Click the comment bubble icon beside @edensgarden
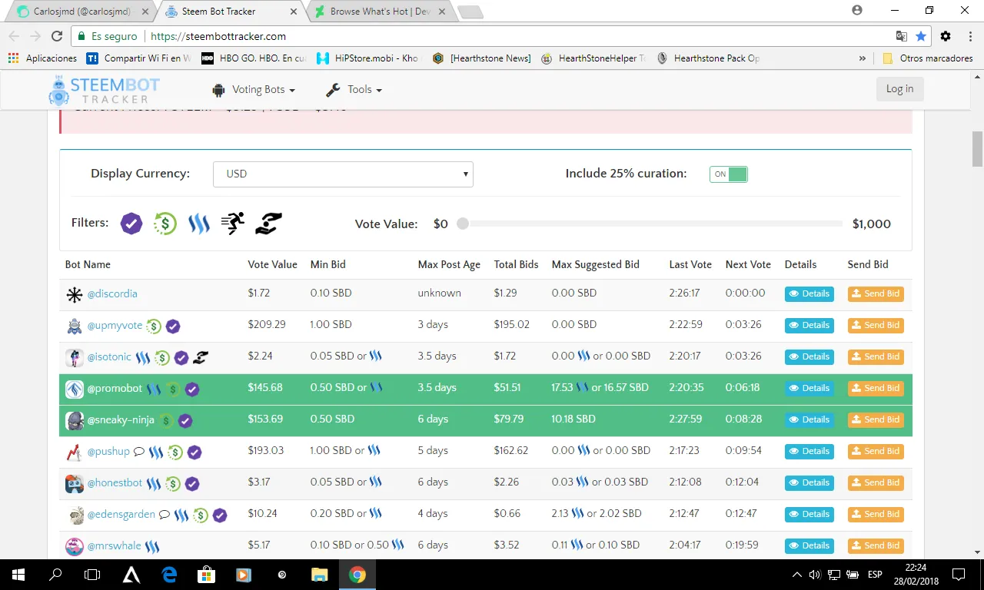Image resolution: width=984 pixels, height=590 pixels. 165,515
